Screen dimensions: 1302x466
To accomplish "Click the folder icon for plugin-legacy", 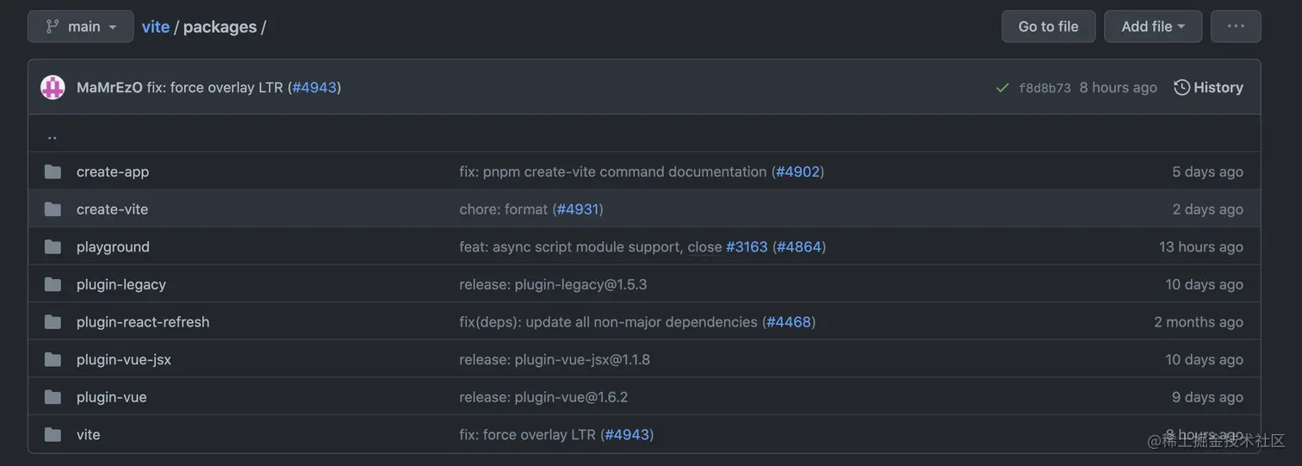I will click(x=53, y=284).
